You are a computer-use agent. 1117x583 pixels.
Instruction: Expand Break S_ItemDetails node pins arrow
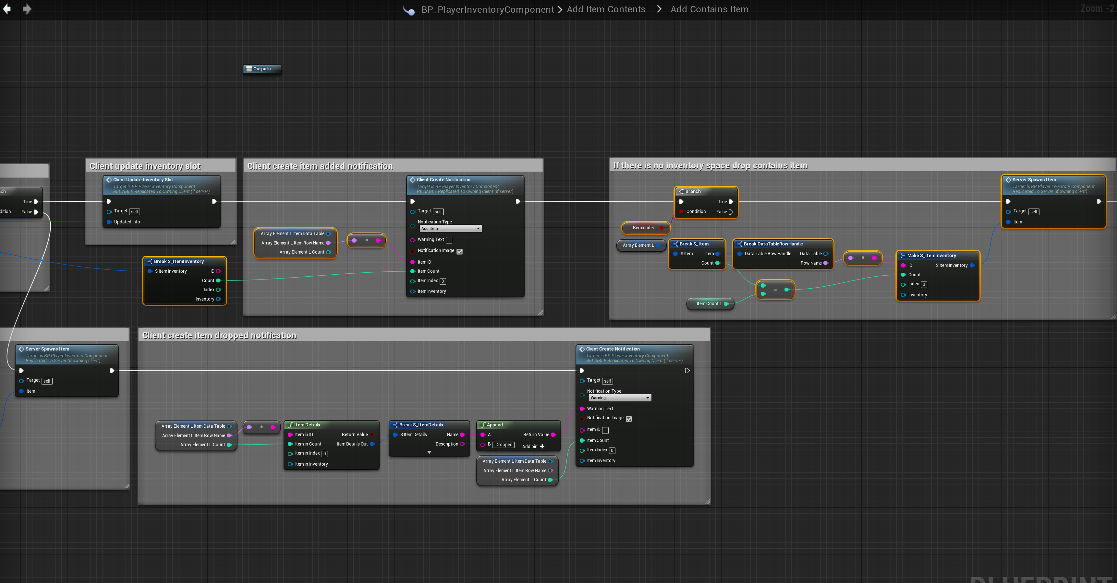(429, 452)
